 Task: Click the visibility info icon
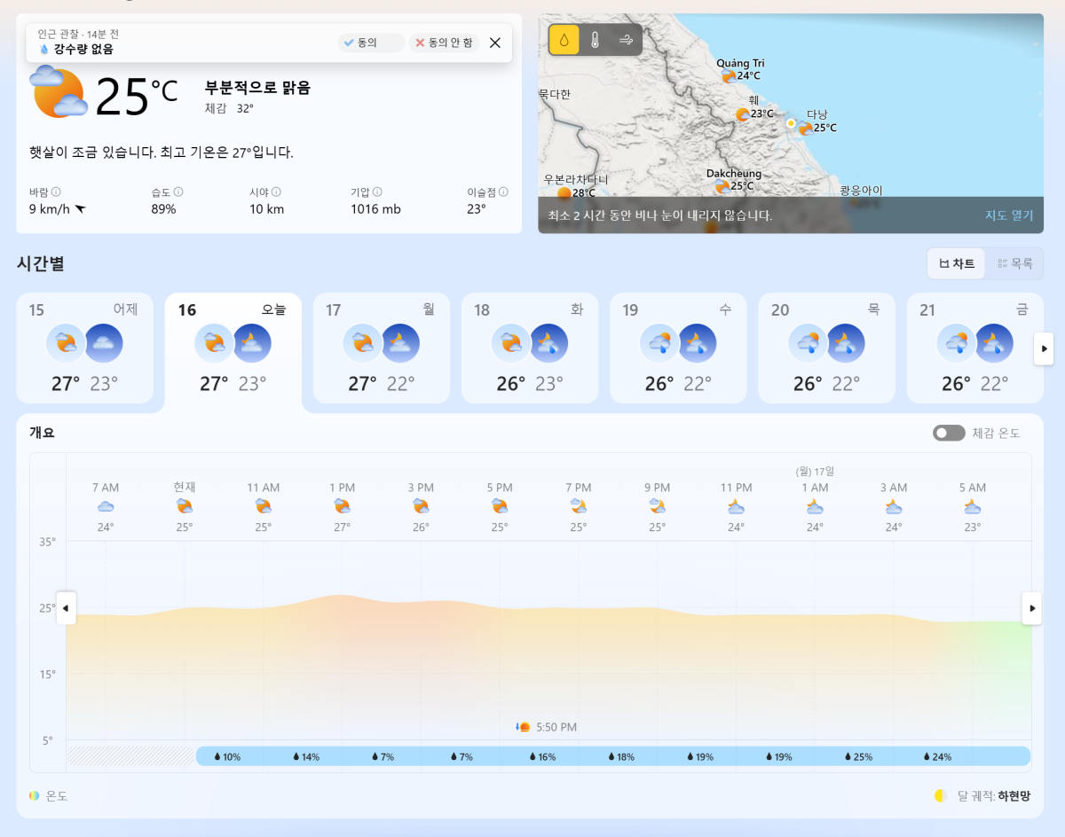pos(276,192)
